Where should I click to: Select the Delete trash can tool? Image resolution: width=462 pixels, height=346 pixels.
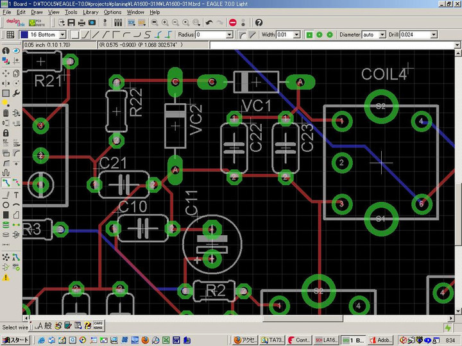(6, 113)
